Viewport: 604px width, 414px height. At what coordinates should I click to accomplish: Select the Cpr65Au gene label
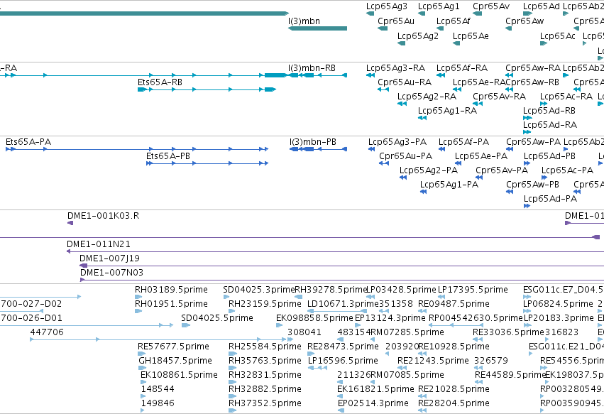(396, 21)
